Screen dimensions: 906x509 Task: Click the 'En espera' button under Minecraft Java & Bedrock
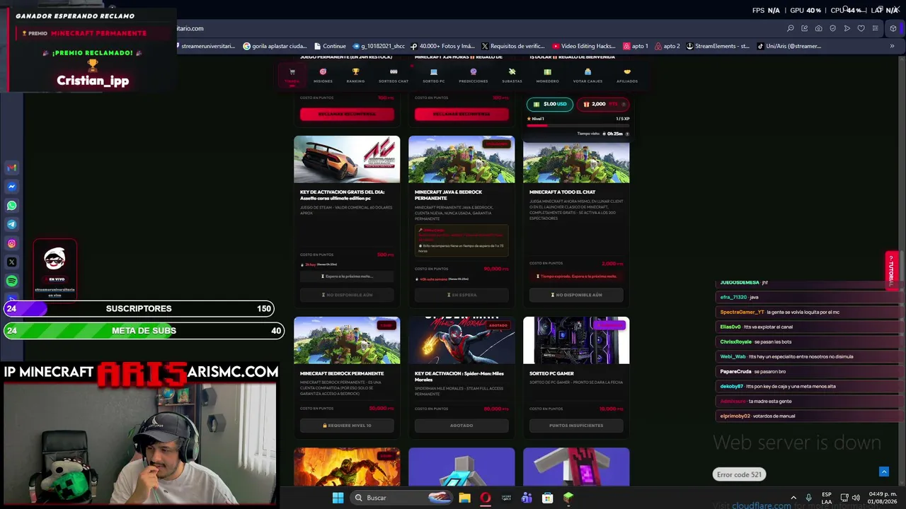(461, 295)
